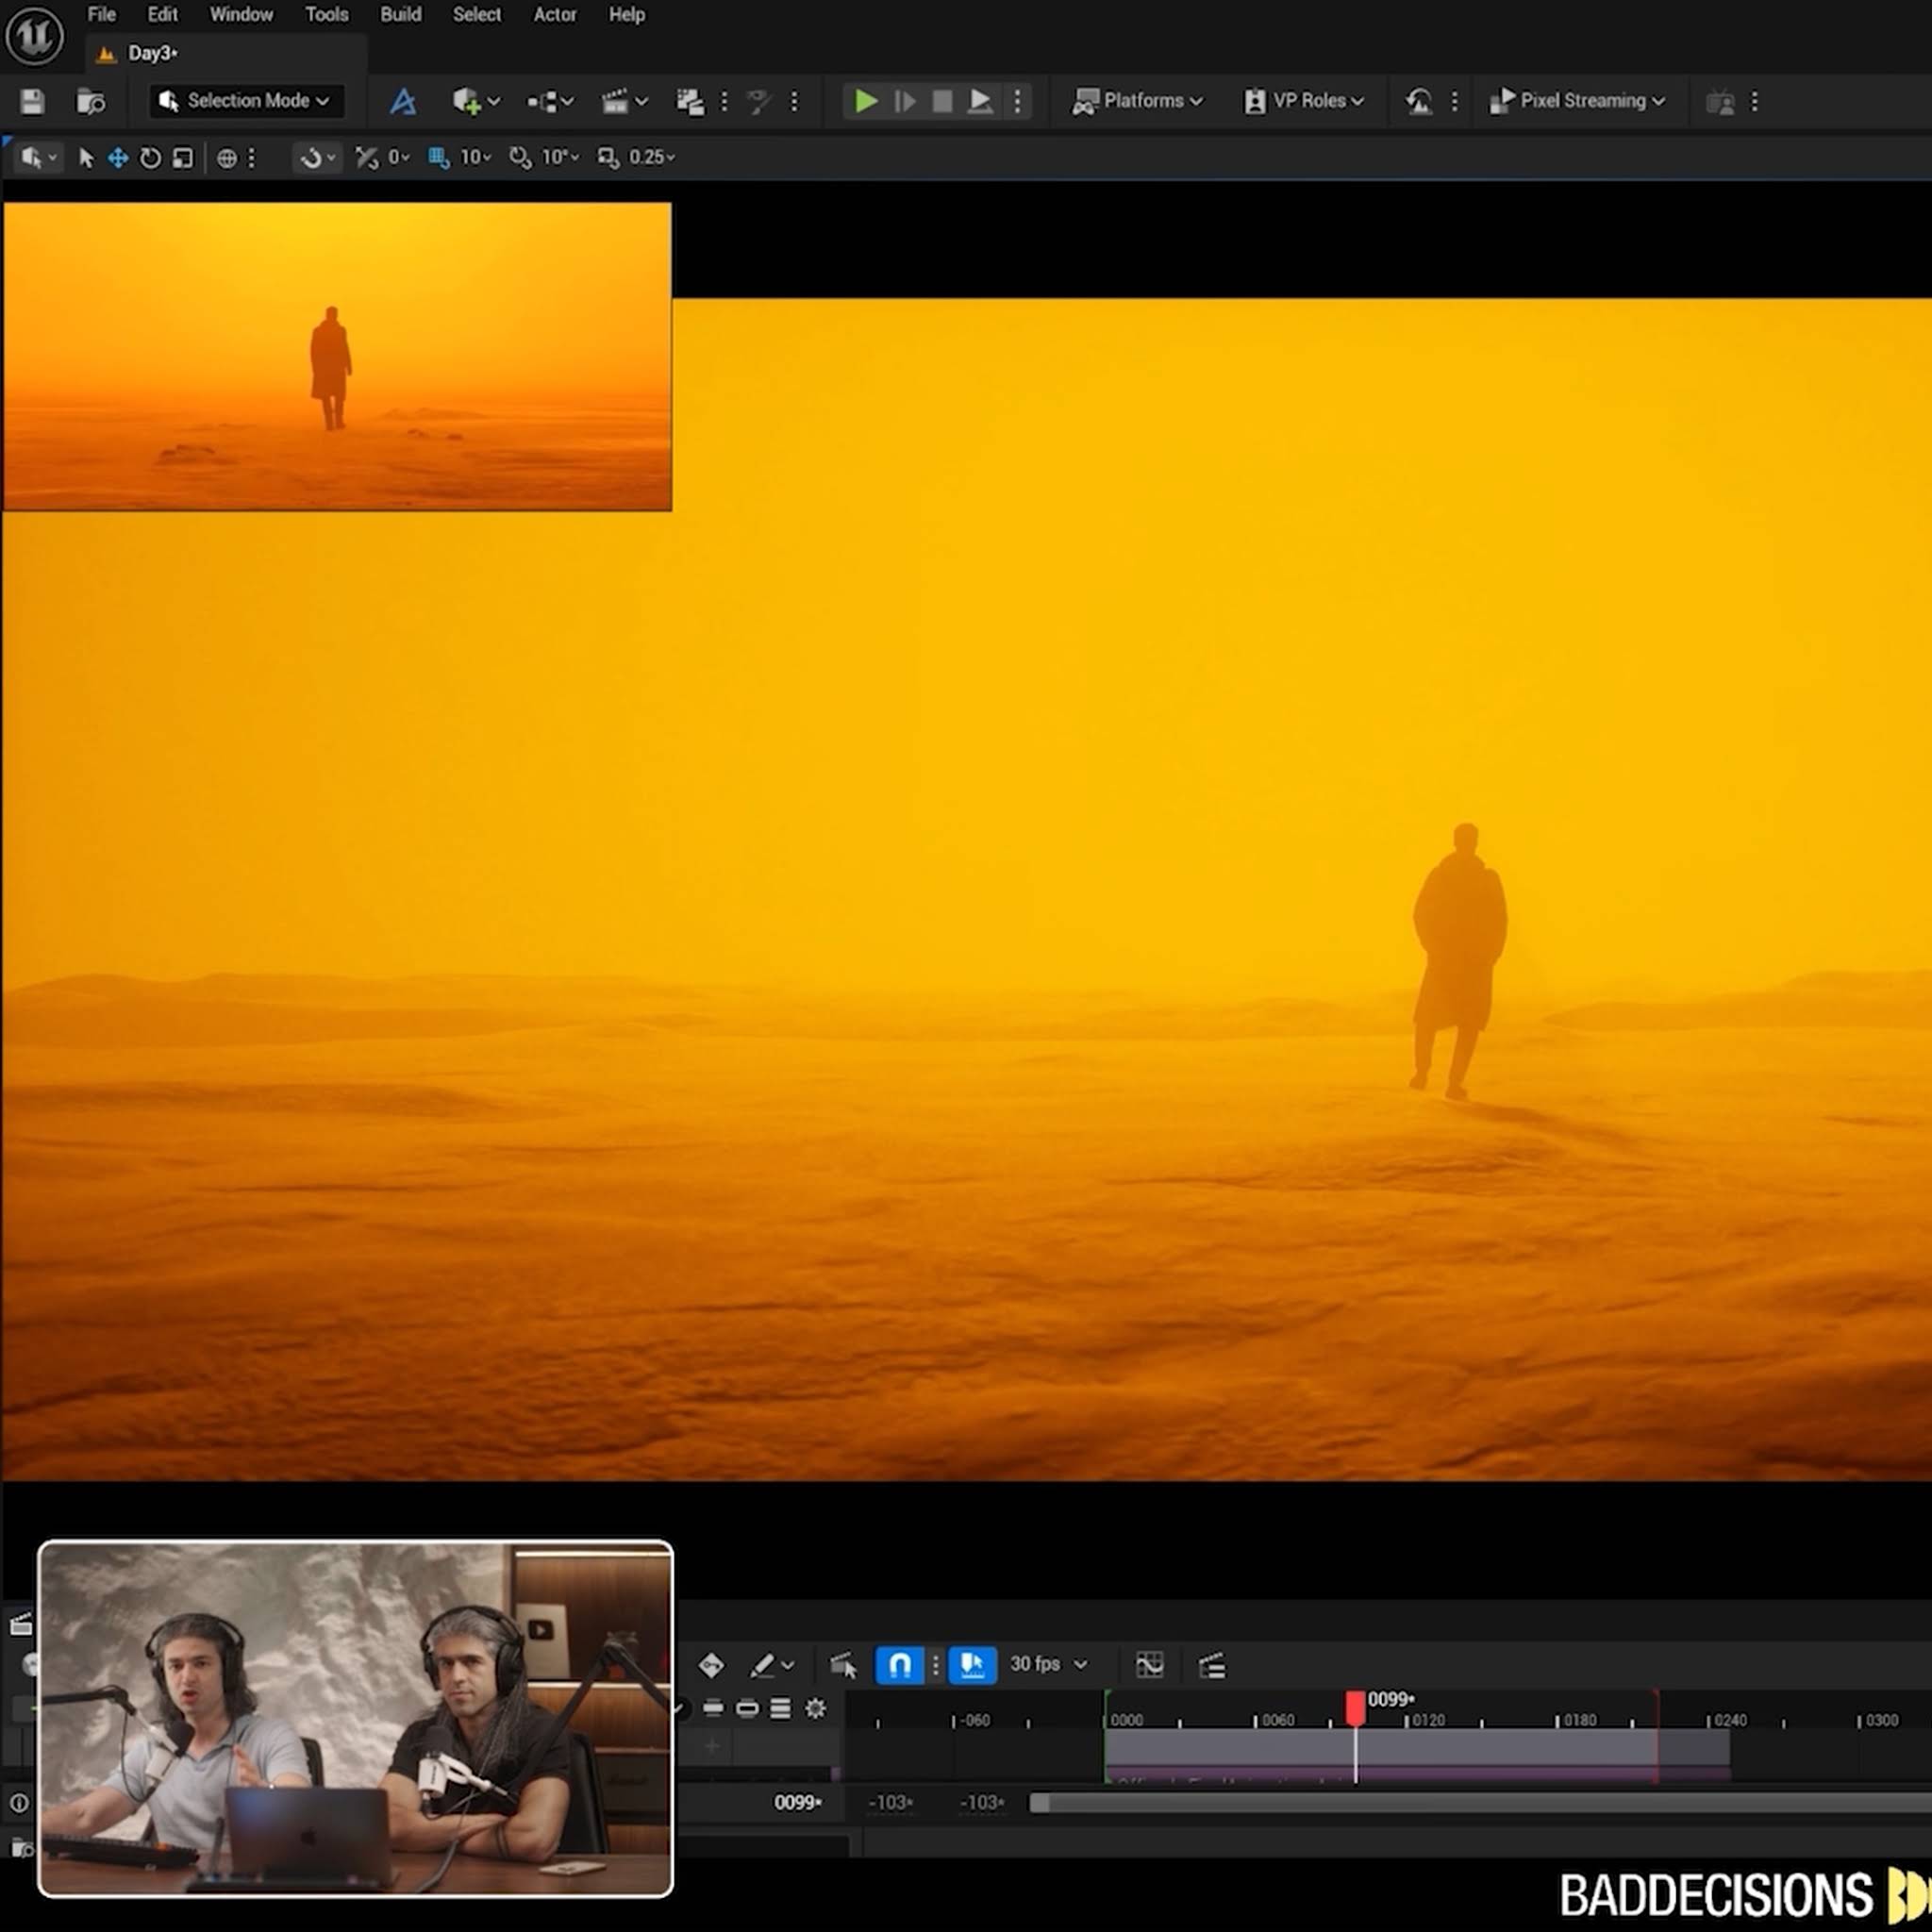The height and width of the screenshot is (1932, 1932).
Task: Toggle scale snap icon next to 0.25
Action: [608, 158]
